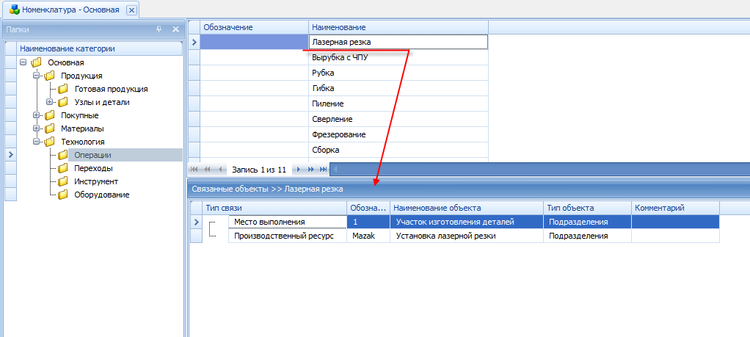Select Гибка operation row

click(x=398, y=88)
